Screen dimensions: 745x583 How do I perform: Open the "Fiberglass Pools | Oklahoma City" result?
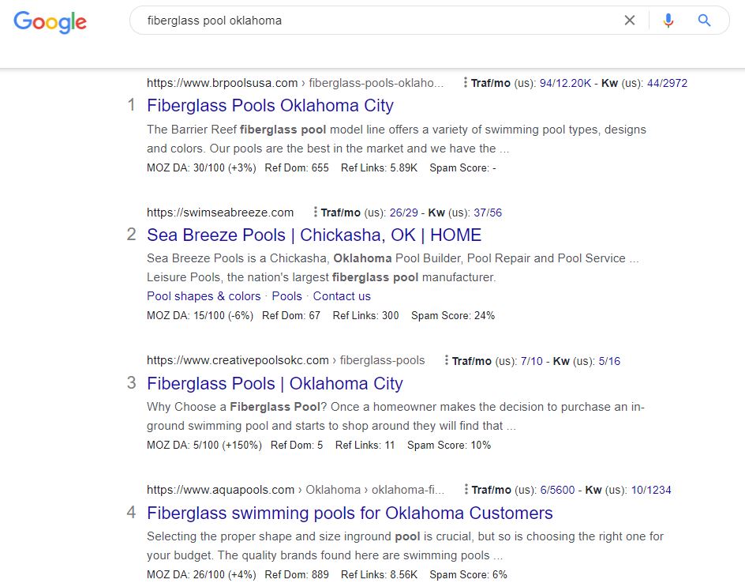(x=275, y=383)
